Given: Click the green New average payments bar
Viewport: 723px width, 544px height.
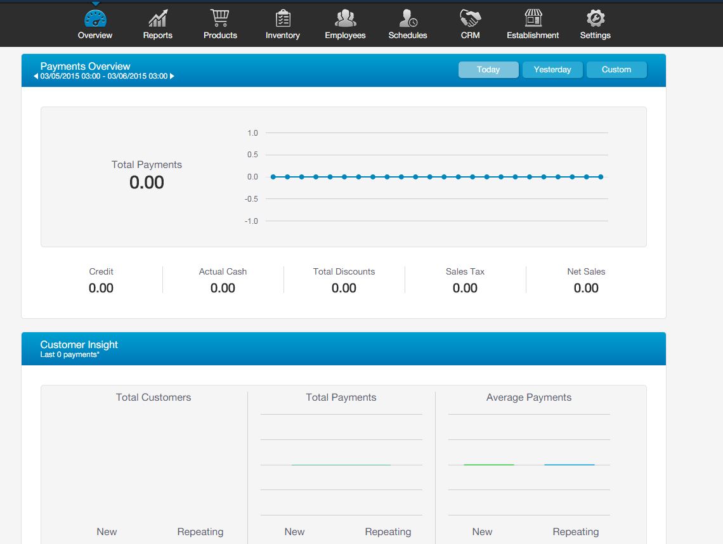Looking at the screenshot, I should click(488, 465).
